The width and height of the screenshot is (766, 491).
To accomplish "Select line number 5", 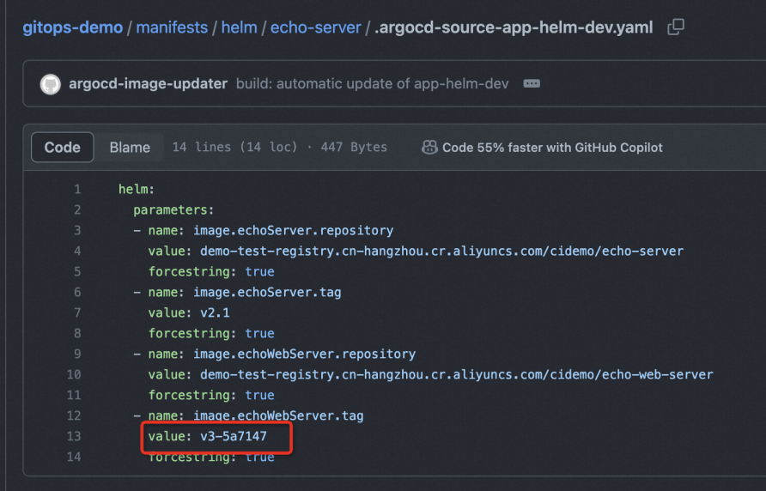I will 77,271.
